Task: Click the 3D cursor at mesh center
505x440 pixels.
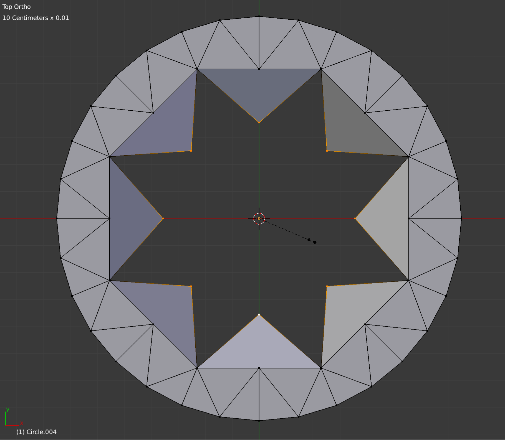Action: click(x=259, y=219)
